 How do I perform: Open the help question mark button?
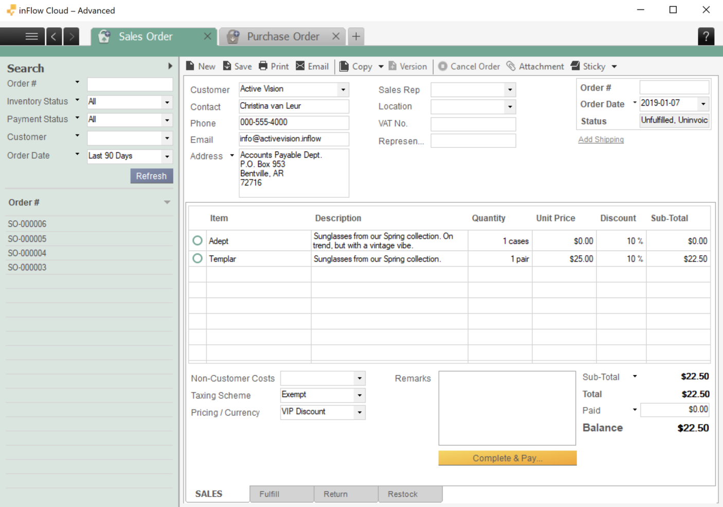click(x=706, y=36)
